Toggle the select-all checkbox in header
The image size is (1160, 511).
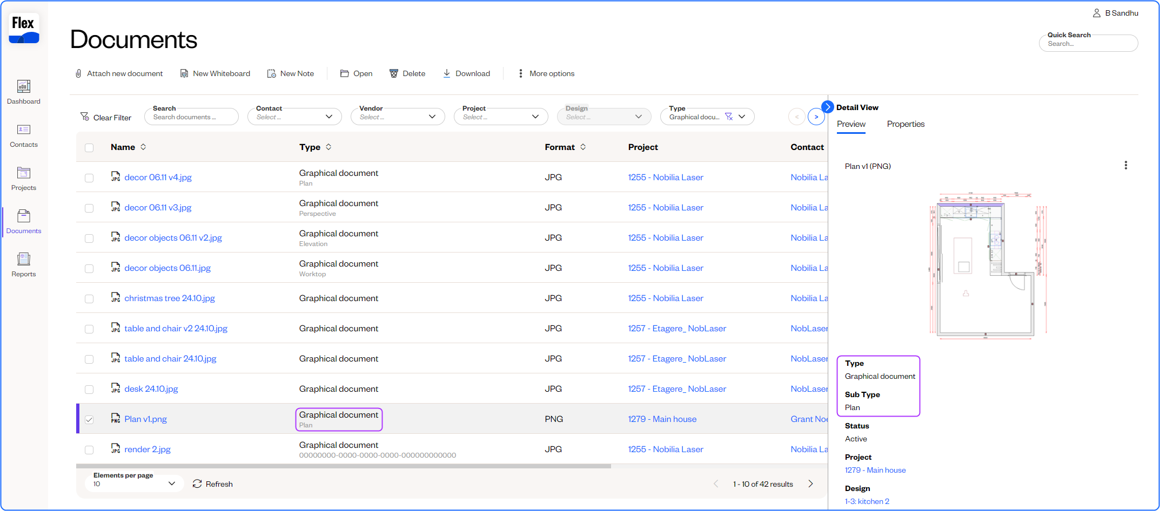pos(89,147)
